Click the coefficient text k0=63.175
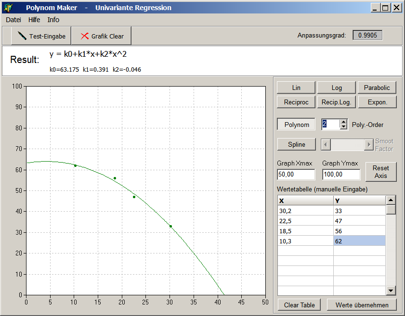405x316 pixels. tap(65, 70)
